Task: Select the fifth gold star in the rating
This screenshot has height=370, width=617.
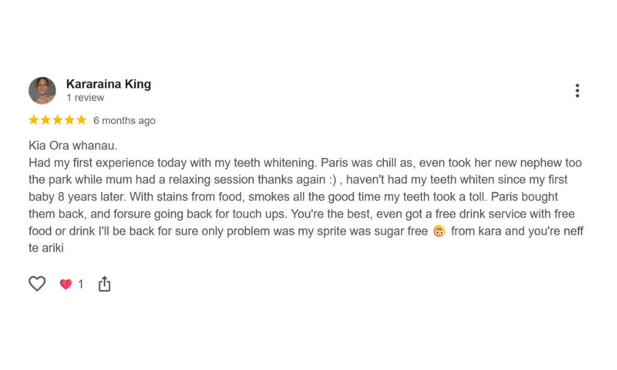Action: (x=81, y=120)
